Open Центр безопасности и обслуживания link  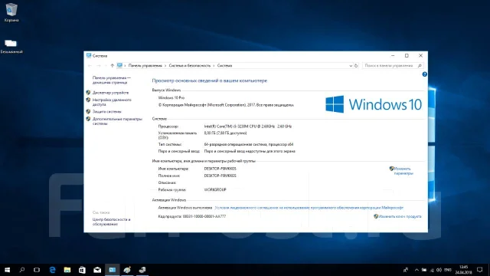[111, 222]
